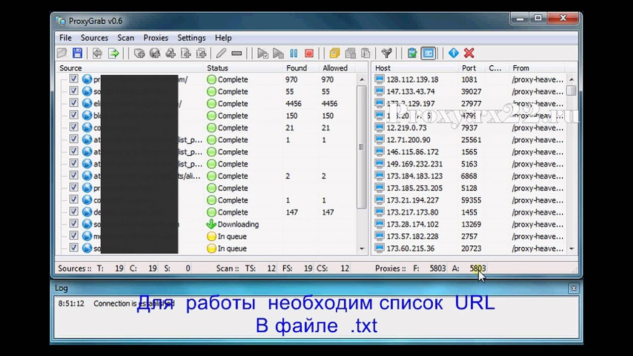The height and width of the screenshot is (356, 633).
Task: Uncheck the source with 21 found
Action: pyautogui.click(x=74, y=127)
